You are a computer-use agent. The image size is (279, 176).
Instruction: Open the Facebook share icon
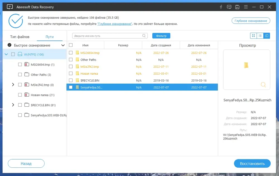pos(221,7)
